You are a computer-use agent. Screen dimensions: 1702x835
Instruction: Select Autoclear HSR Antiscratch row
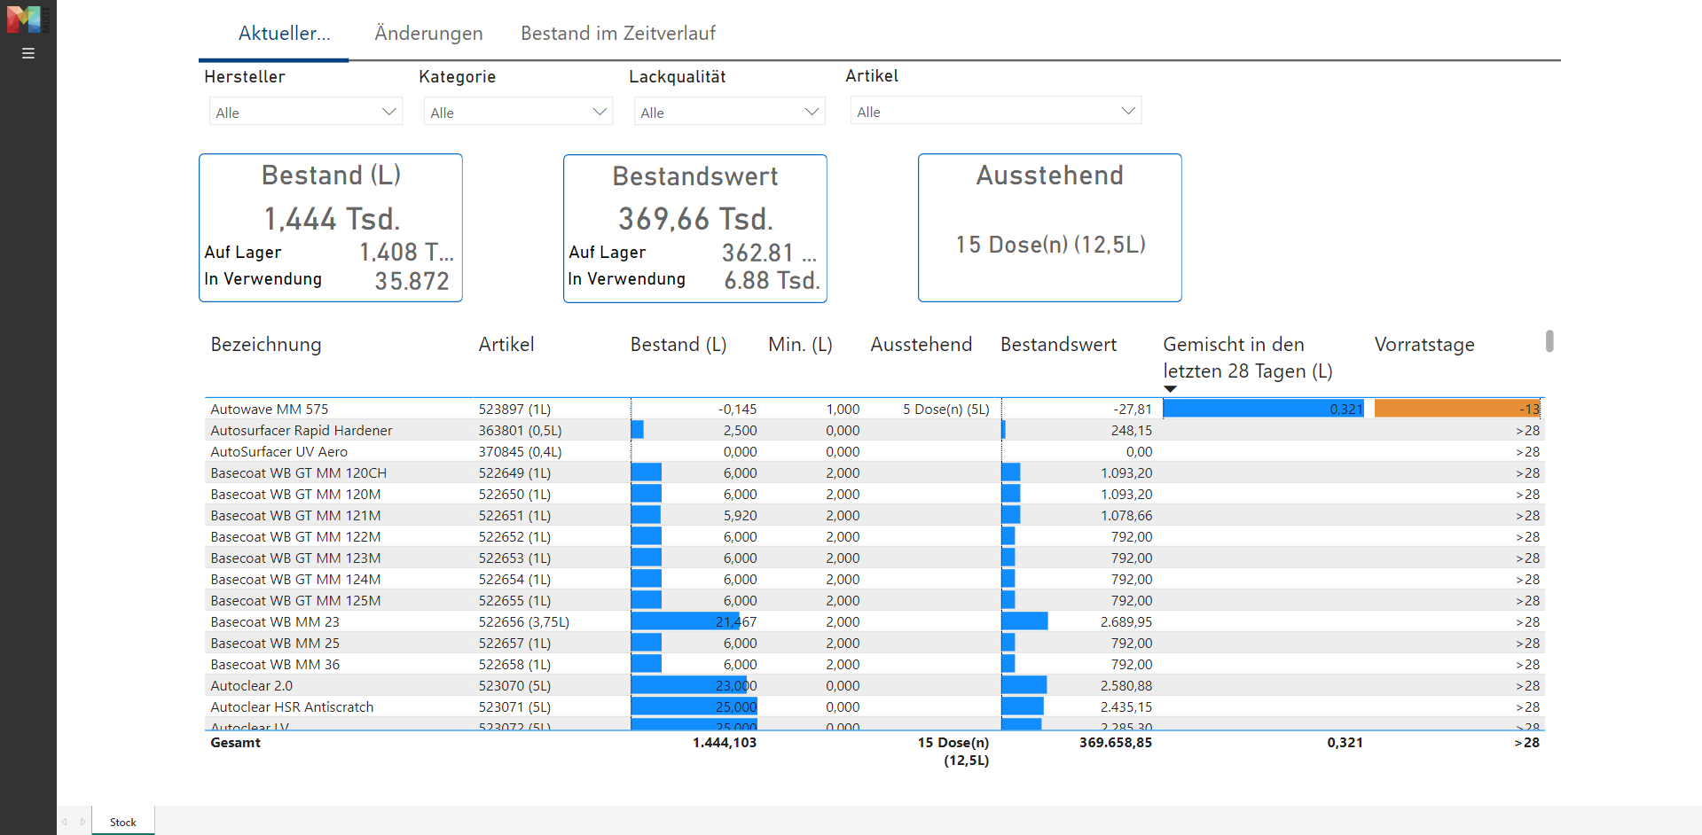click(875, 706)
